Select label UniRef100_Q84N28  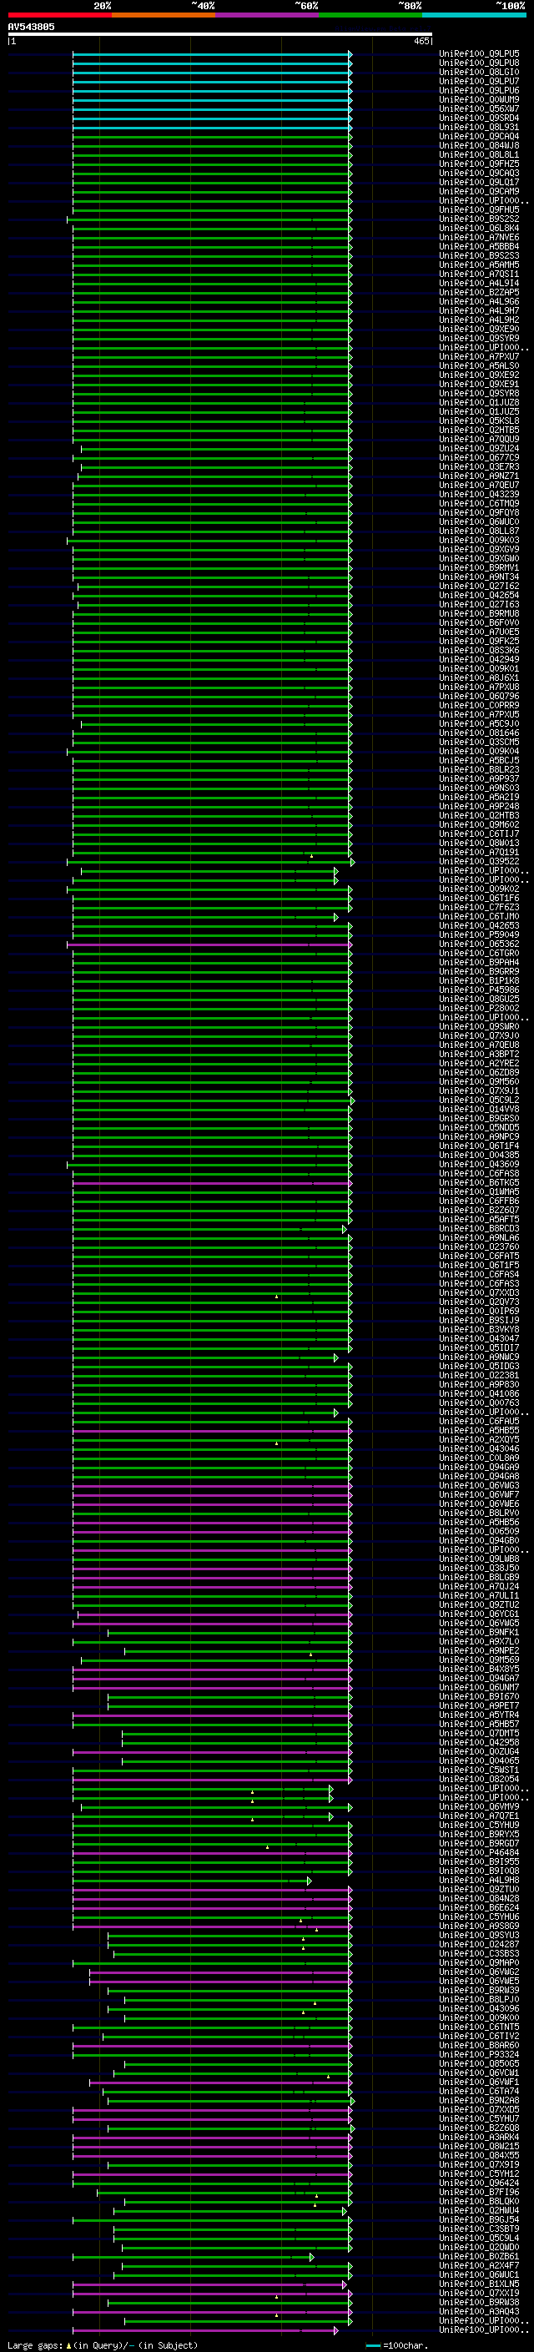(x=479, y=1898)
